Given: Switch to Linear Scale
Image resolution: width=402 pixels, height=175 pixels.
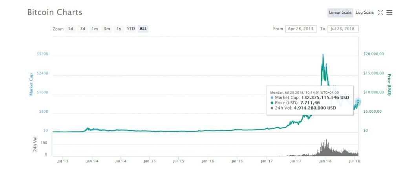Looking at the screenshot, I should 340,13.
